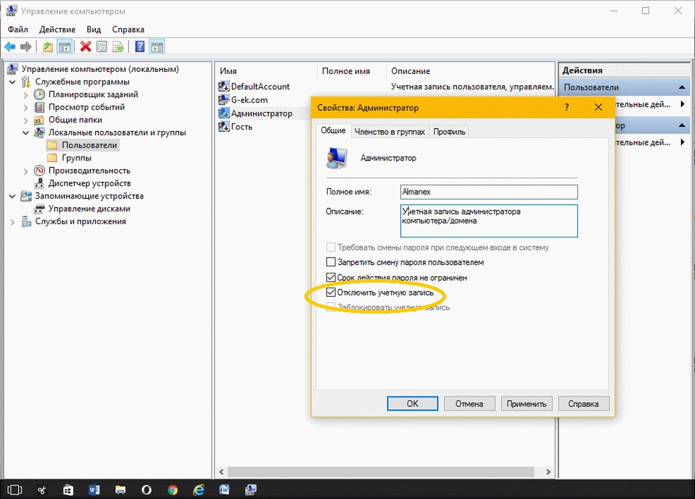Switch to 'Членство в группах' tab

[x=390, y=131]
